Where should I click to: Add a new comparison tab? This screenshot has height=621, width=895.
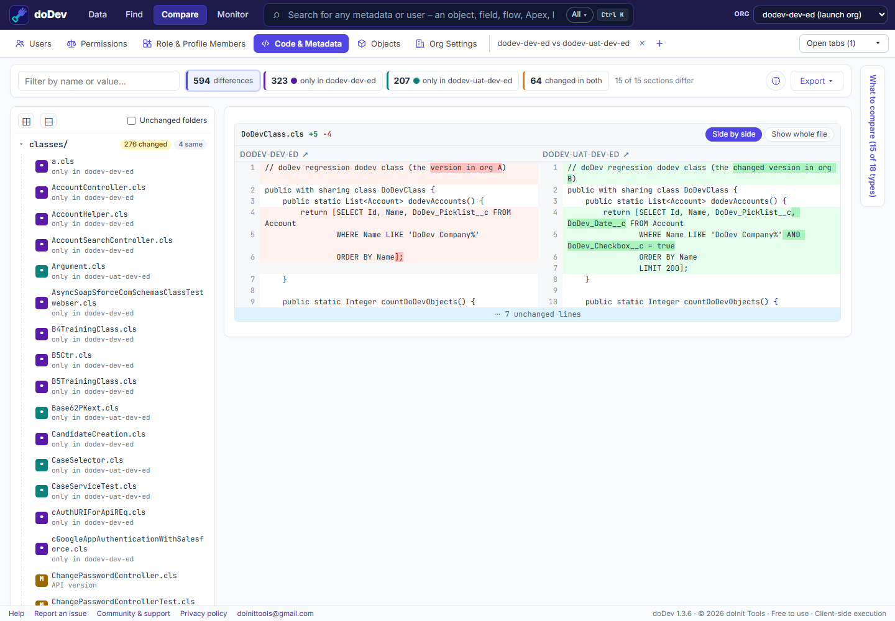[x=659, y=43]
